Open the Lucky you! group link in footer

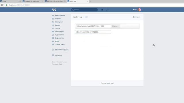tap(110, 83)
